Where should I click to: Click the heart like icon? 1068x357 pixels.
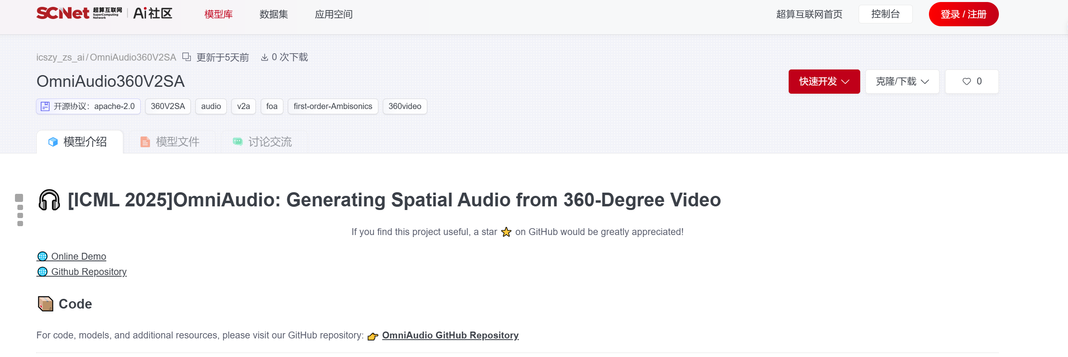967,81
